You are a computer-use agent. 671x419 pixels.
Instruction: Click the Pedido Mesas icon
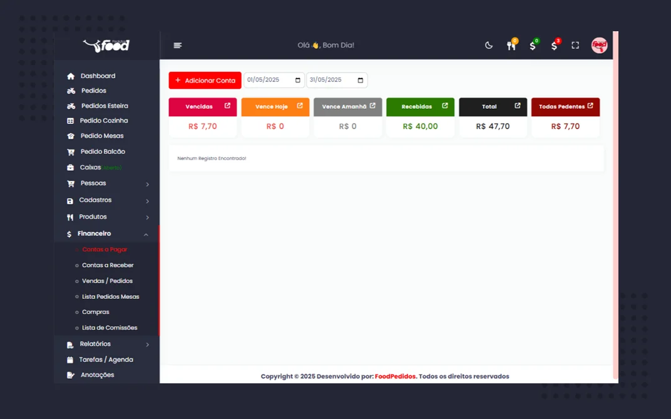pos(71,136)
